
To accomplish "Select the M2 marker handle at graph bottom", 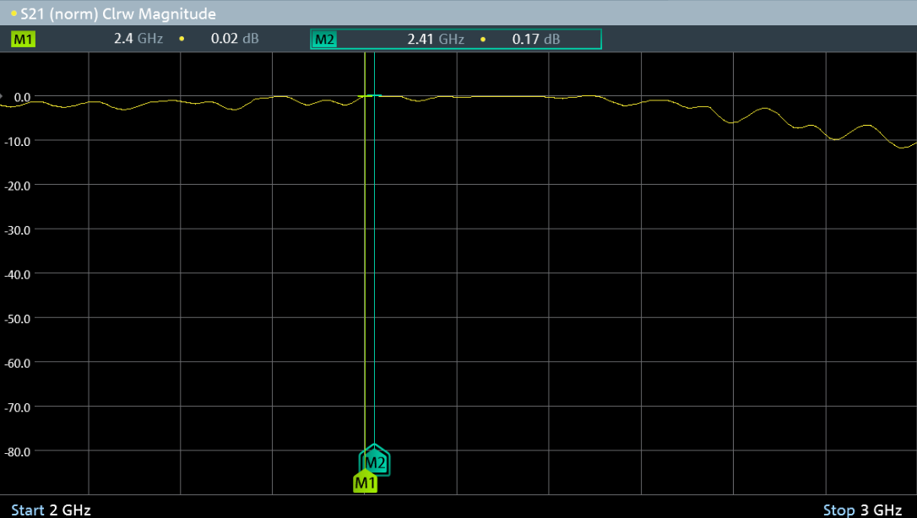I will [376, 461].
